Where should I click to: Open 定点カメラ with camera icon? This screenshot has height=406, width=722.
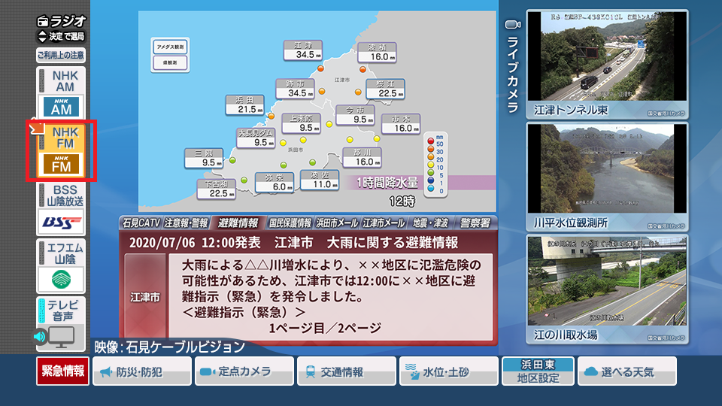[244, 371]
